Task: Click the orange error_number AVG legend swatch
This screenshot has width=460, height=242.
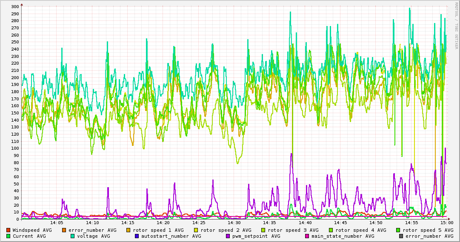Action: (x=64, y=230)
